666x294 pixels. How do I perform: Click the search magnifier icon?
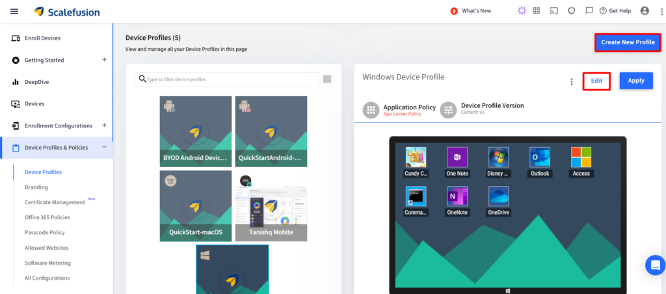pos(142,79)
